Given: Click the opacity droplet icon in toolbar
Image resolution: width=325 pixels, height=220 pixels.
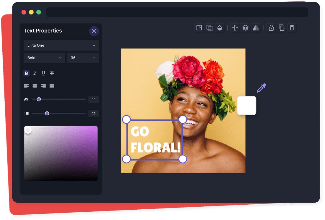Looking at the screenshot, I should [x=219, y=28].
